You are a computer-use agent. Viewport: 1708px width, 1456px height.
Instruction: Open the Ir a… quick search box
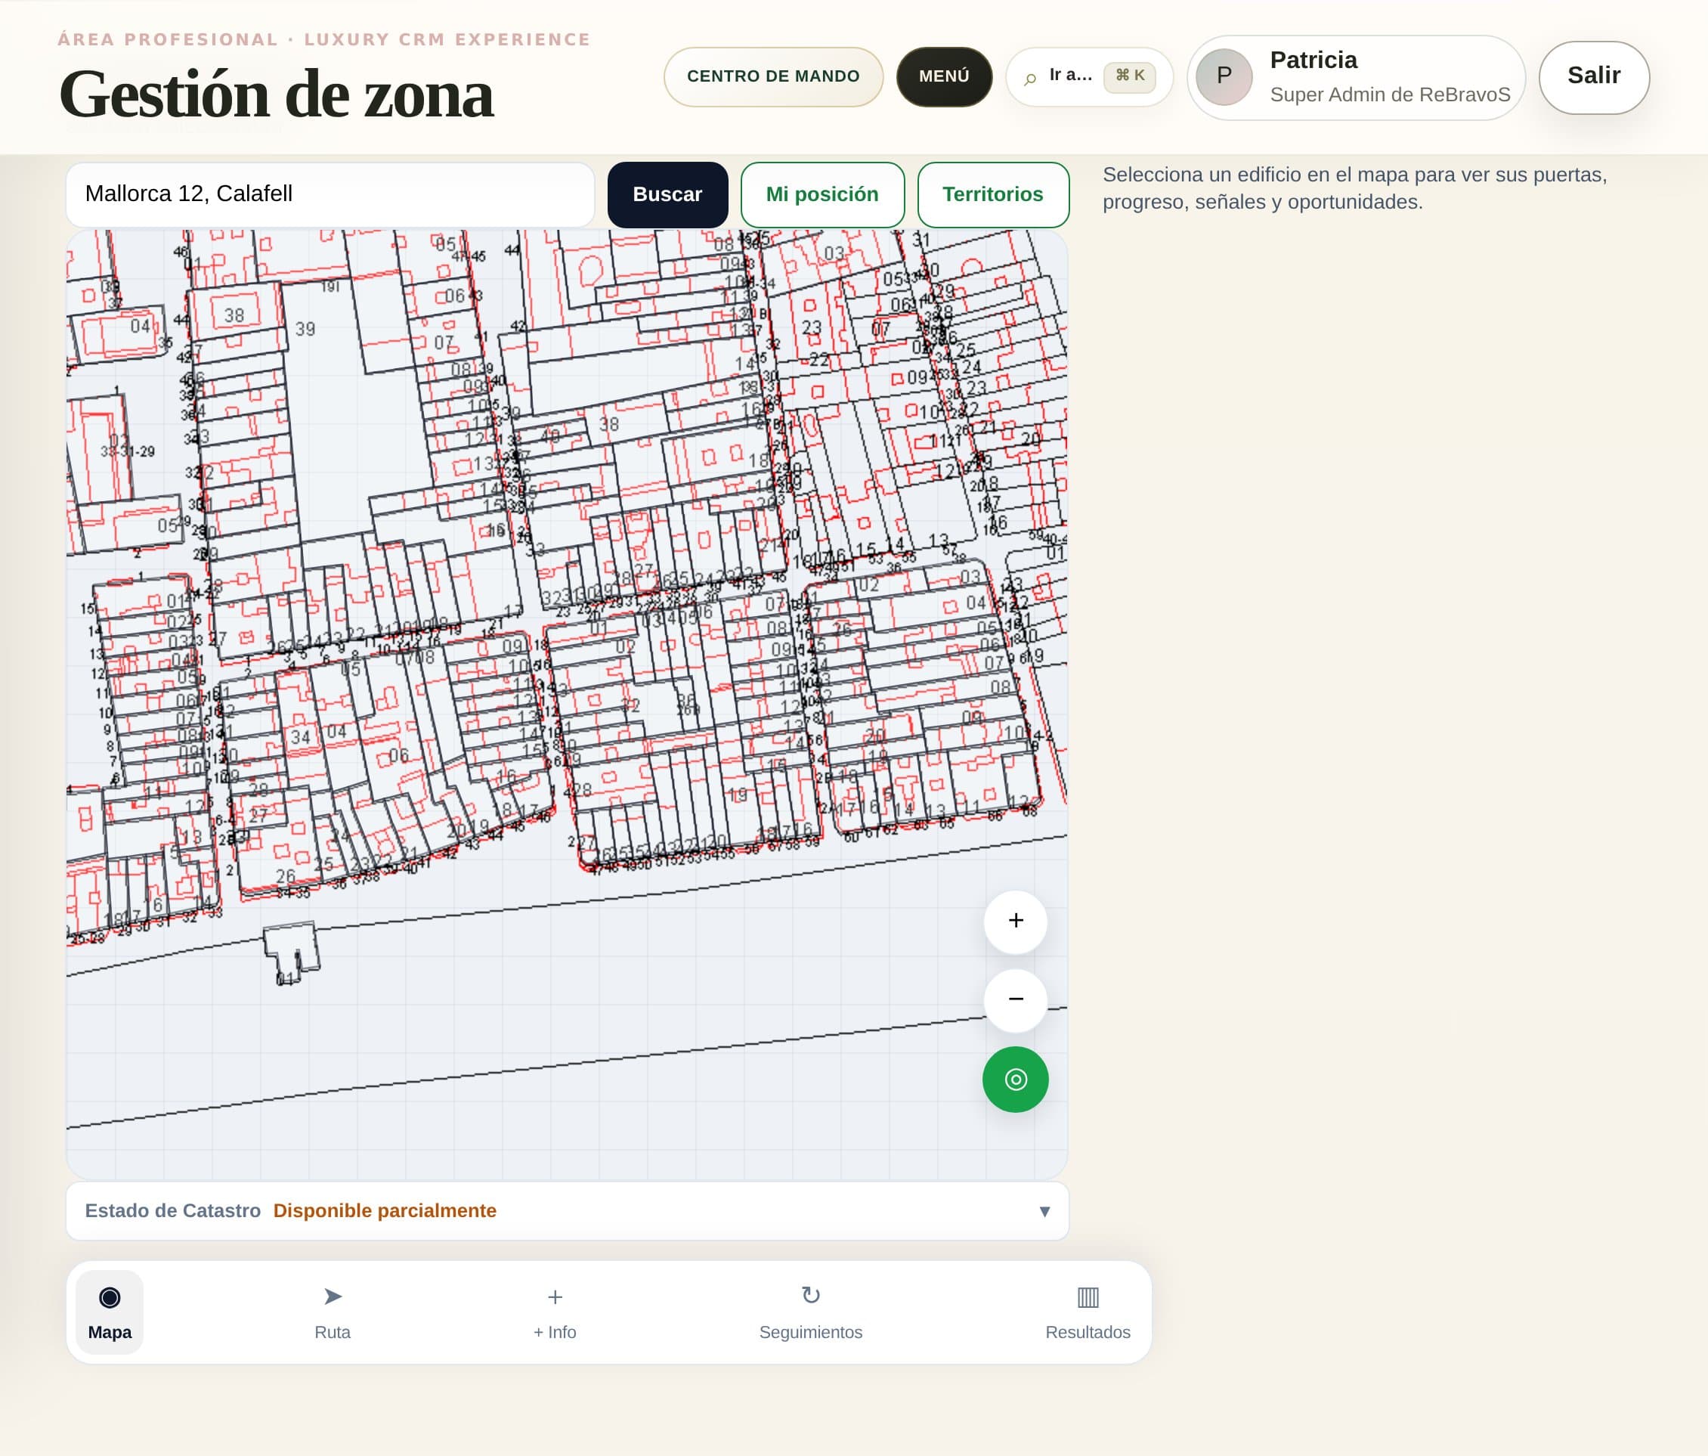click(x=1089, y=76)
